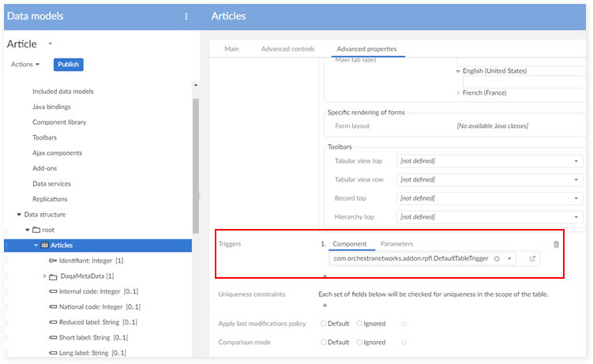Screen dimensions: 593x364
Task: Collapse the Articles table node
Action: pyautogui.click(x=36, y=246)
